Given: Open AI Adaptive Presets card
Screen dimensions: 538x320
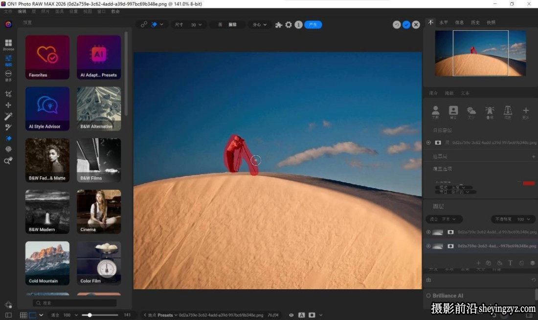Looking at the screenshot, I should point(99,57).
